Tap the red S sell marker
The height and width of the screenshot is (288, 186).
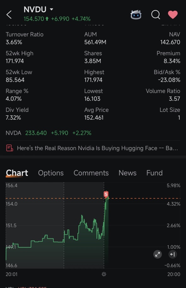click(x=106, y=194)
